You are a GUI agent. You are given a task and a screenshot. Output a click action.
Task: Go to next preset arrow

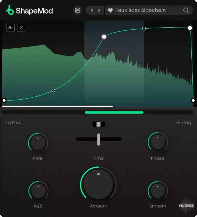tap(99, 10)
